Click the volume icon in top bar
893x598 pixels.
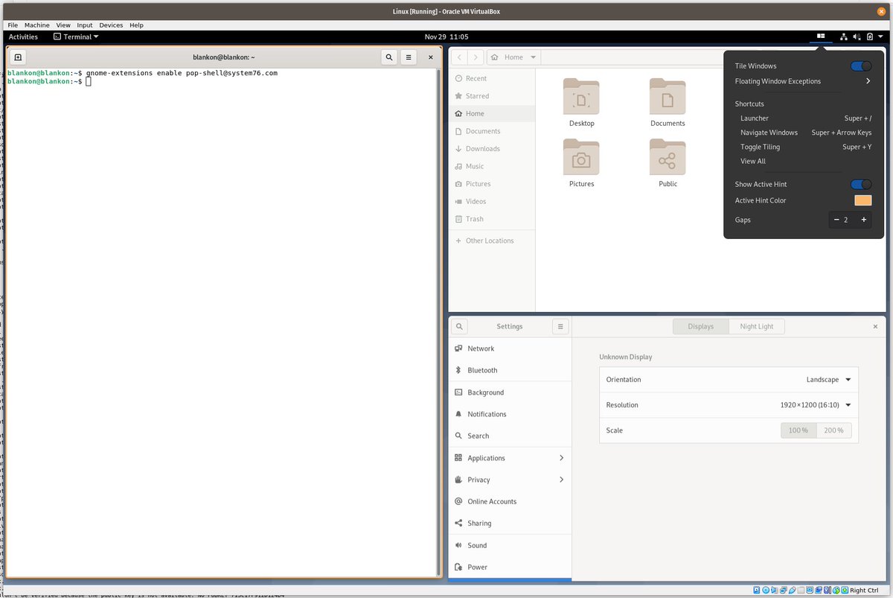coord(857,36)
